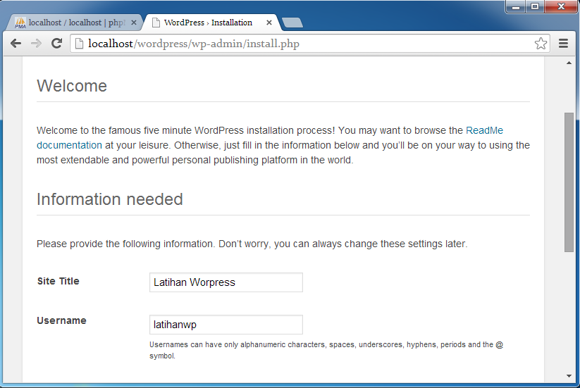Image resolution: width=580 pixels, height=388 pixels.
Task: Click the browser forward arrow
Action: [36, 44]
